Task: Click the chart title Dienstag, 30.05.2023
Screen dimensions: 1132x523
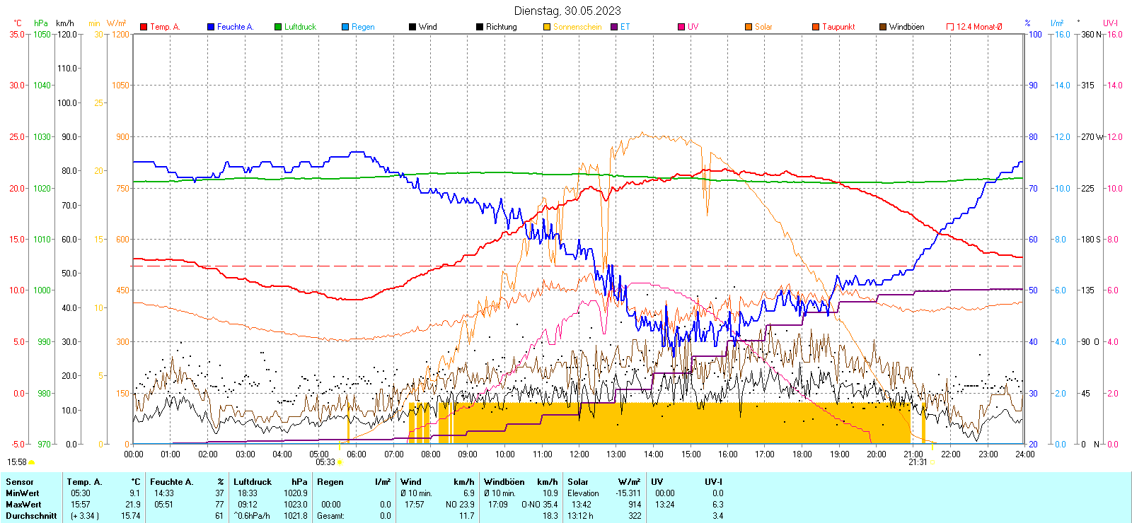Action: (x=567, y=11)
